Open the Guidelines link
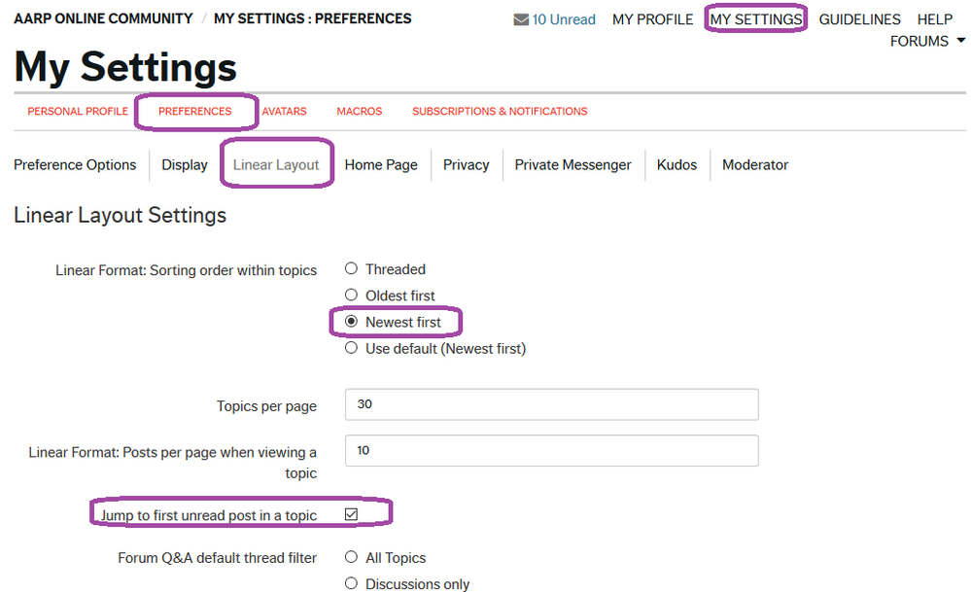 [859, 19]
